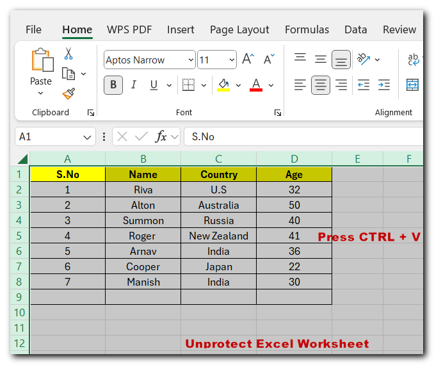Open the File menu
Viewport: 434px width, 365px height.
(x=33, y=29)
